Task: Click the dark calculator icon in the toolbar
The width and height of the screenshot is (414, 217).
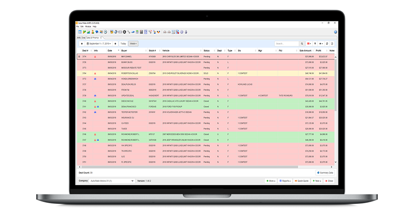Action: (141, 32)
